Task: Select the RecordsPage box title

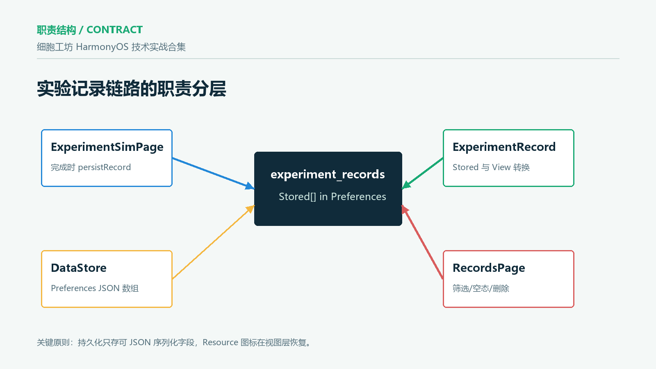Action: coord(489,268)
